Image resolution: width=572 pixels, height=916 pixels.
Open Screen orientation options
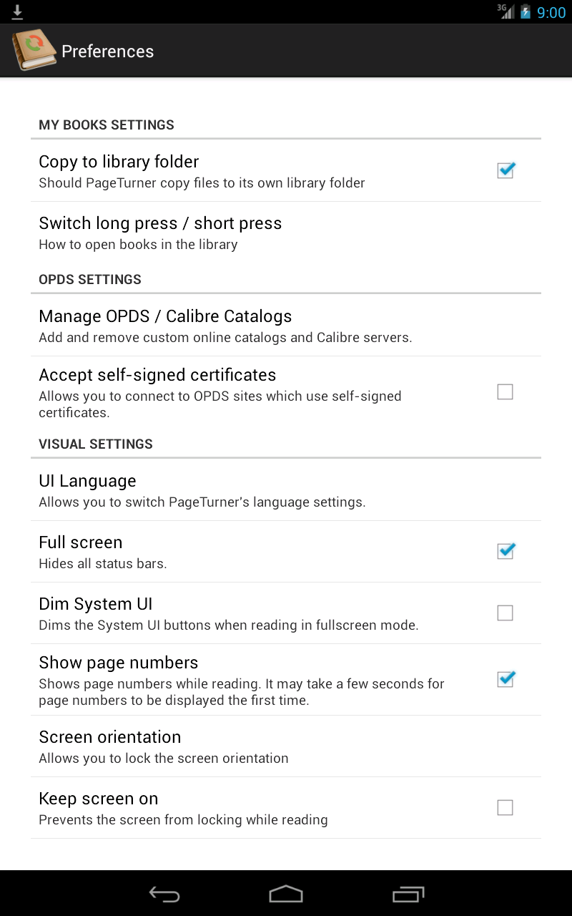pos(290,746)
